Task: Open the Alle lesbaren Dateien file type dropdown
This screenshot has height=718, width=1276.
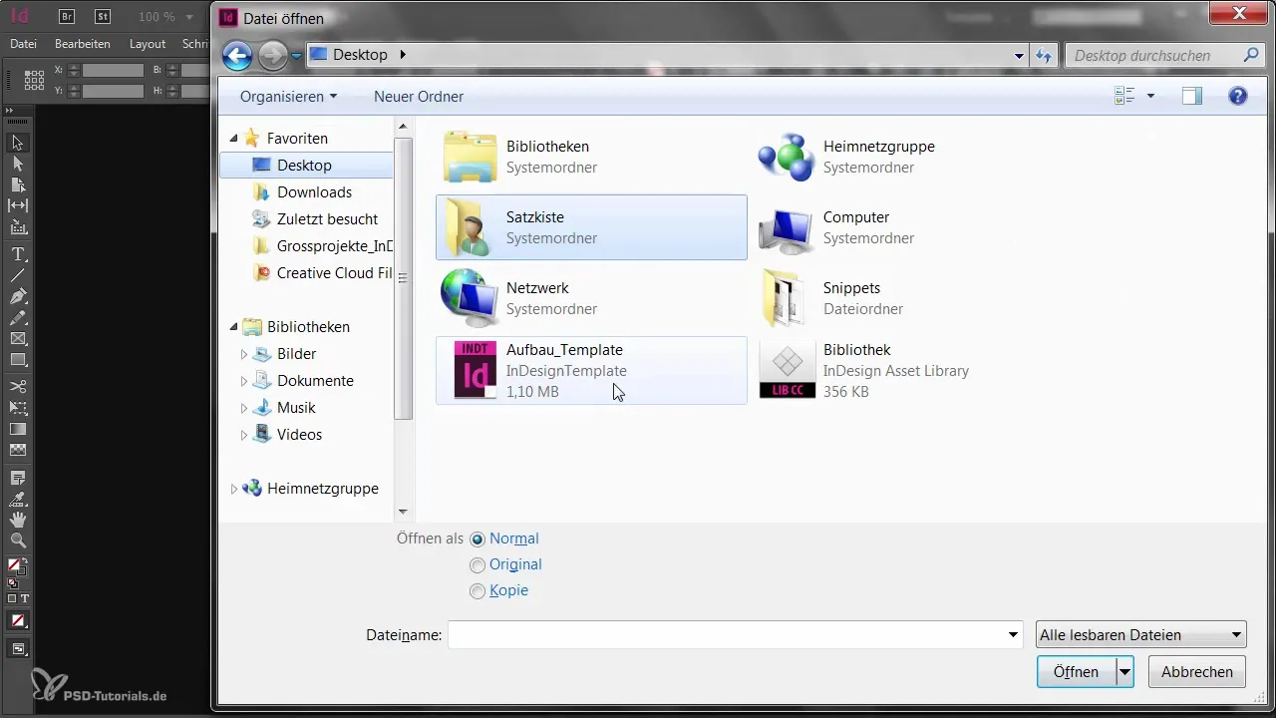Action: pyautogui.click(x=1141, y=634)
